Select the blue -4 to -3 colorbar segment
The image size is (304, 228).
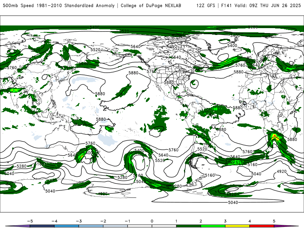[66, 226]
